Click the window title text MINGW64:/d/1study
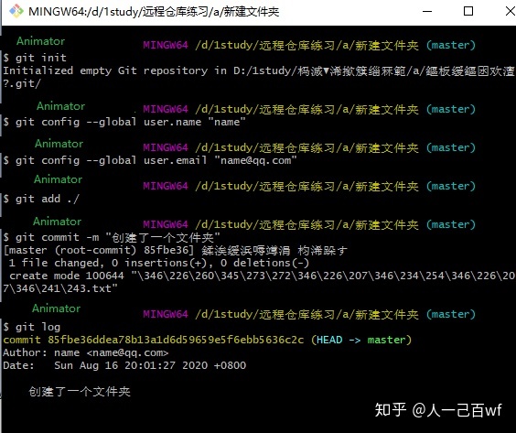Image resolution: width=516 pixels, height=433 pixels. coord(154,12)
